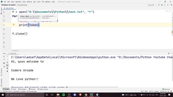Change 4 spaces indent setting

156,91
